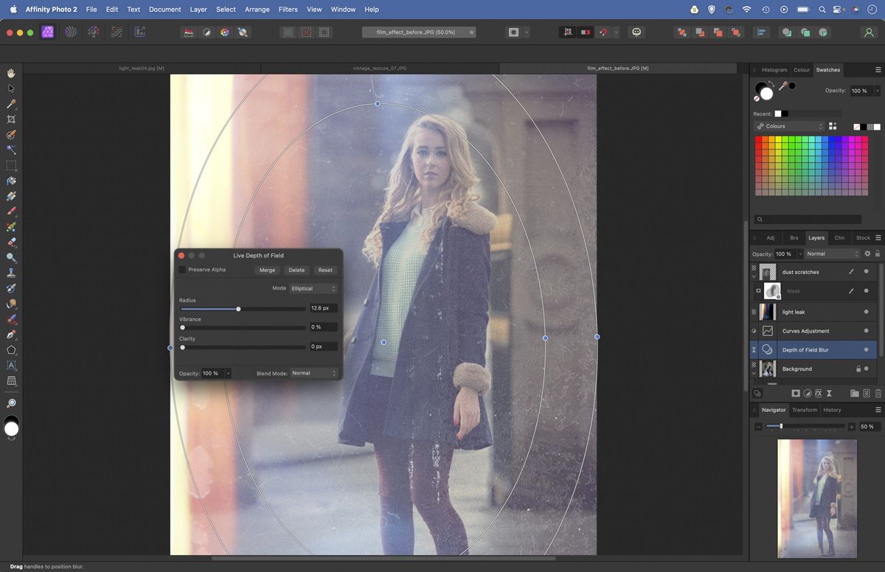Open the Filters menu

point(288,10)
